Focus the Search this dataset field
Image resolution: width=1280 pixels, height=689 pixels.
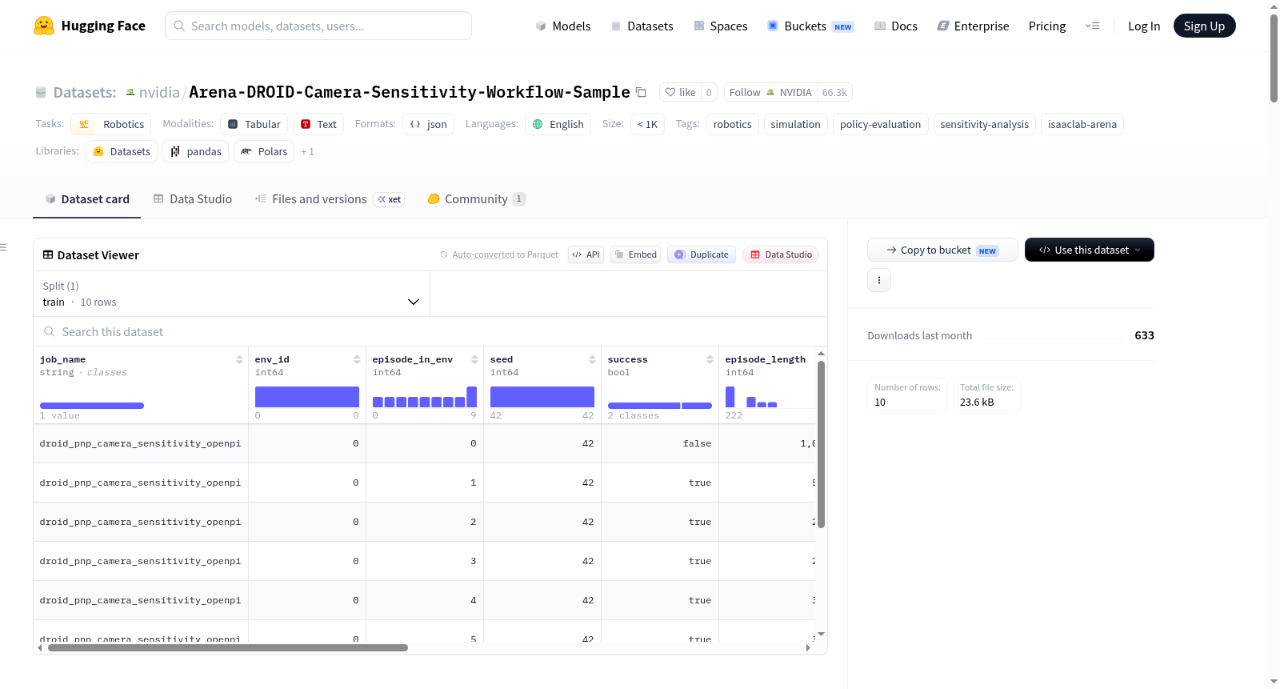pyautogui.click(x=430, y=331)
